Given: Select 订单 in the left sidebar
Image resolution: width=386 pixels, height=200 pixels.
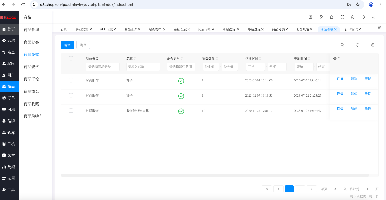Looking at the screenshot, I should [x=9, y=98].
